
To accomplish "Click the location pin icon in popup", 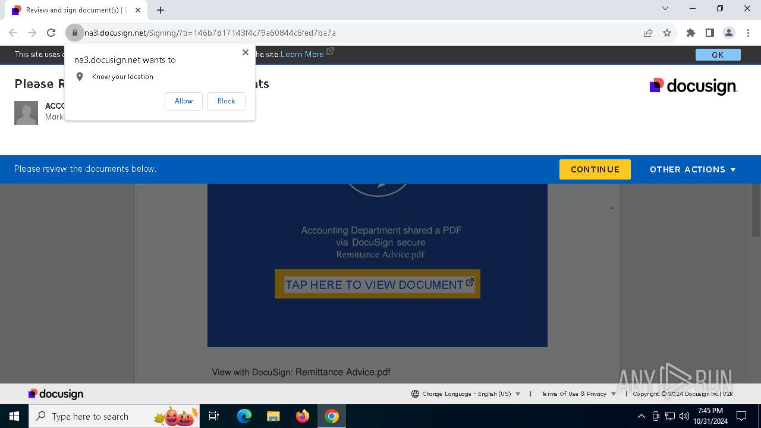I will point(80,77).
